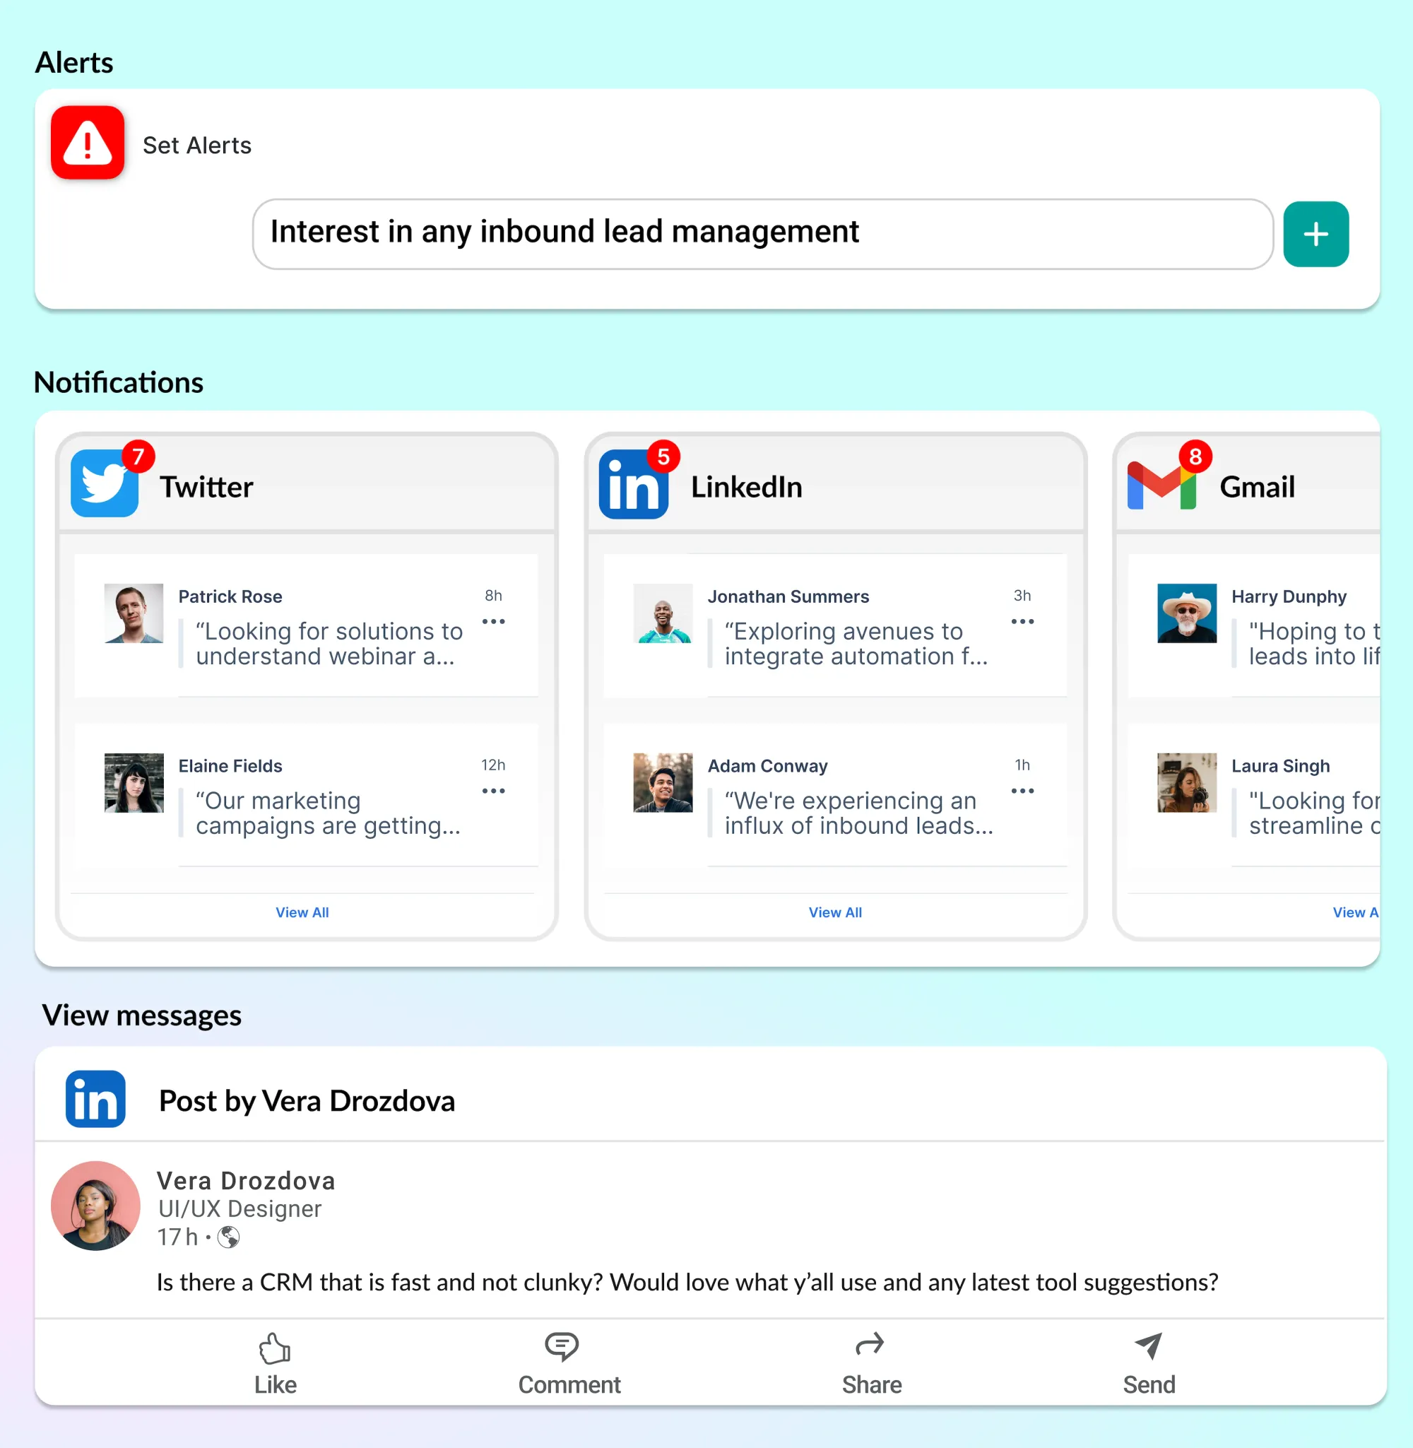The width and height of the screenshot is (1413, 1448).
Task: Click Vera Drozdova's profile picture
Action: click(95, 1206)
